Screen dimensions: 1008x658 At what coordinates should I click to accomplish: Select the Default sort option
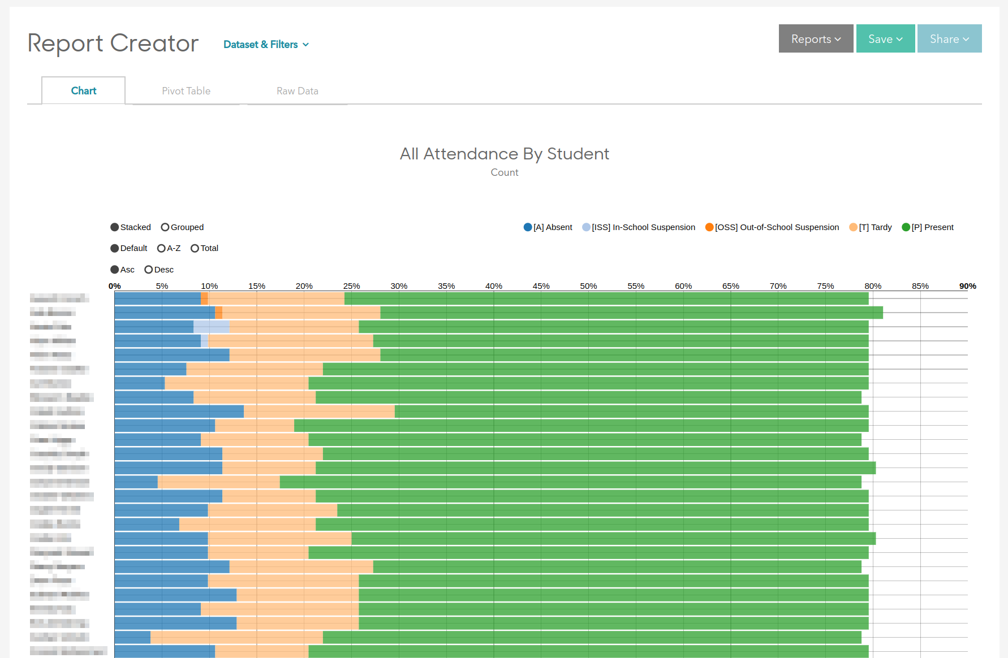115,248
